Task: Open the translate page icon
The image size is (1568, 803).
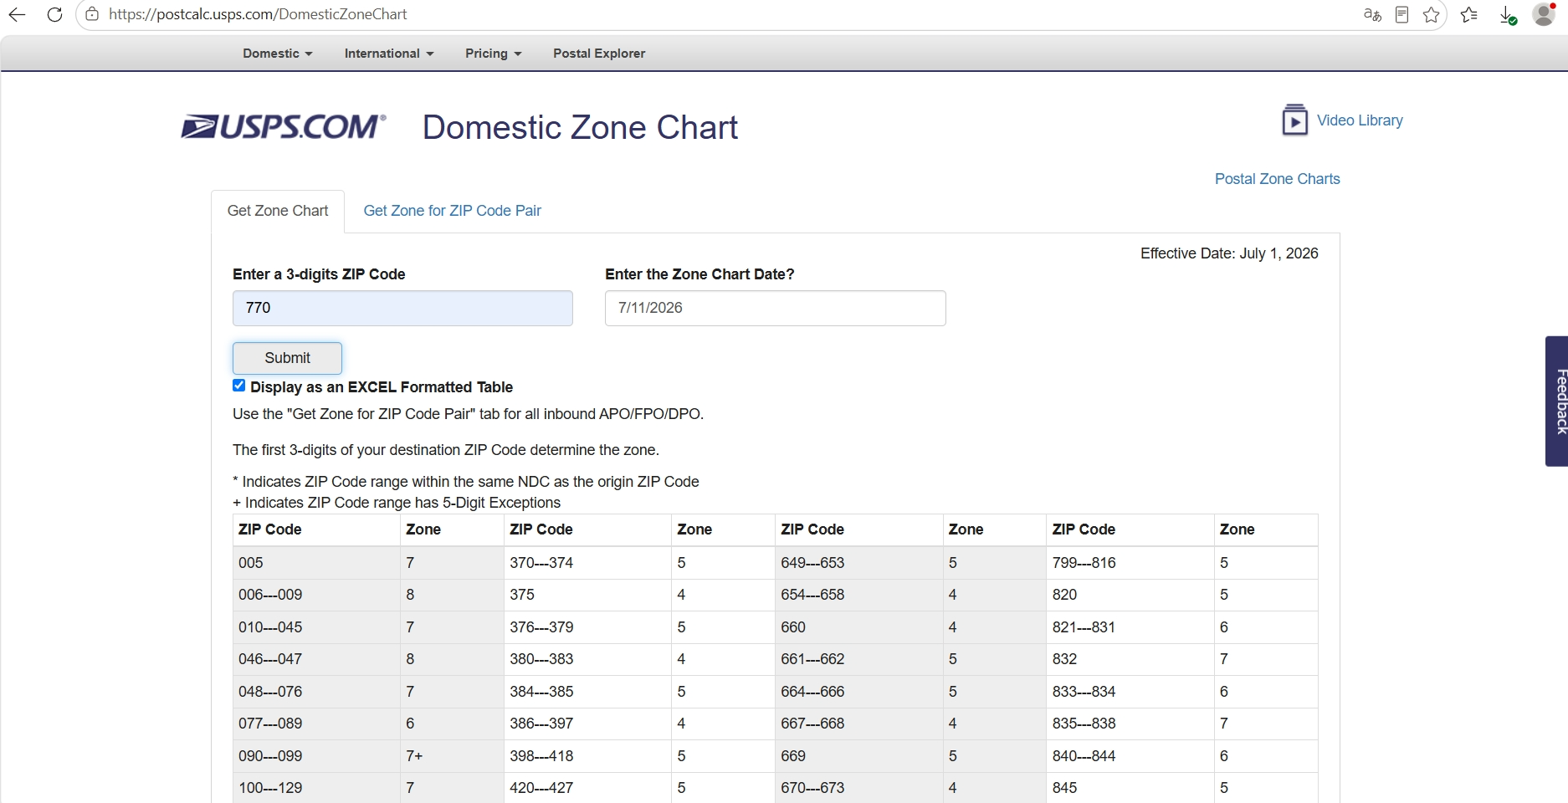Action: (x=1372, y=14)
